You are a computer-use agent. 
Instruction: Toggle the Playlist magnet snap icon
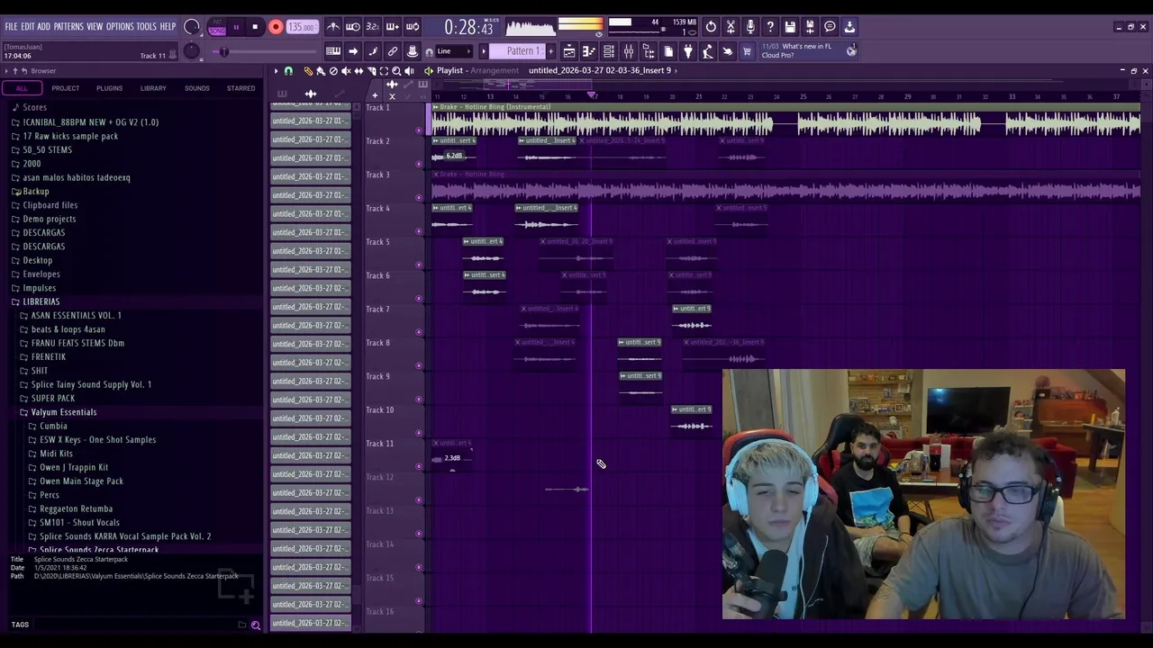coord(288,71)
